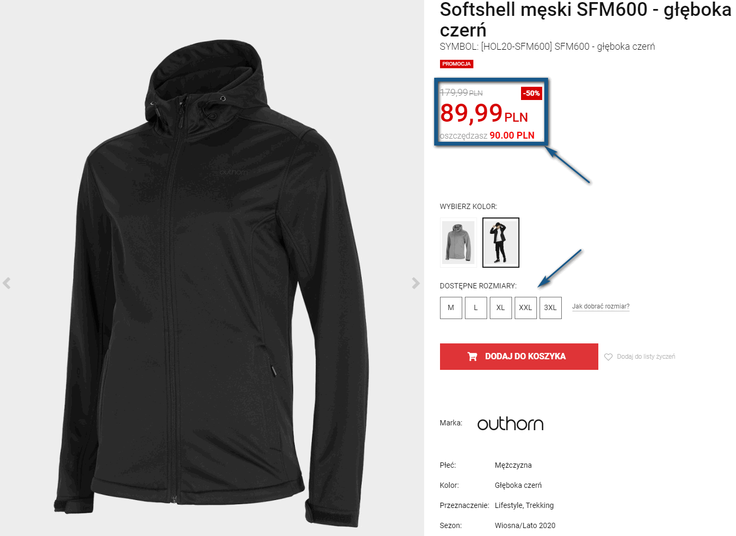
Task: Click the -50% discount badge
Action: point(532,93)
